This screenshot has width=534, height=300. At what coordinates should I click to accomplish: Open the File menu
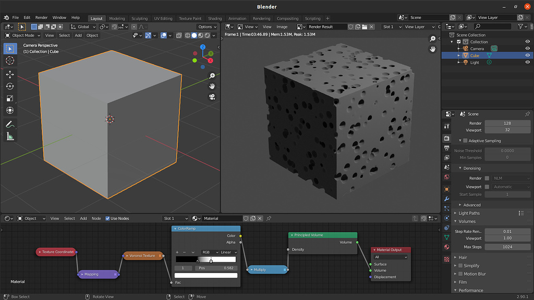[x=16, y=18]
